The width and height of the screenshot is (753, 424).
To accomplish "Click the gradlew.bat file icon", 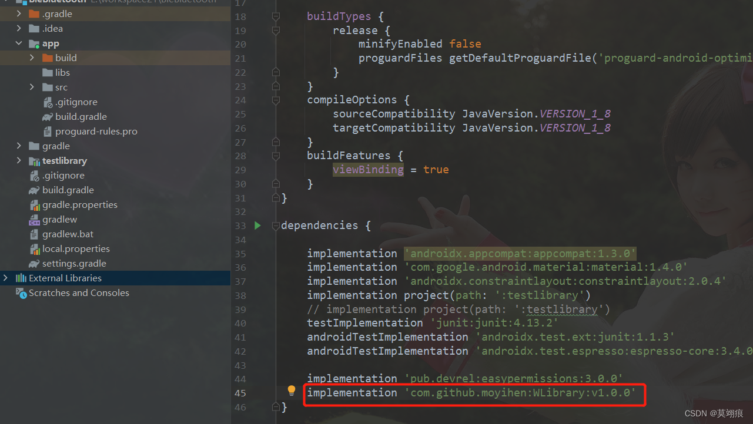I will click(34, 234).
